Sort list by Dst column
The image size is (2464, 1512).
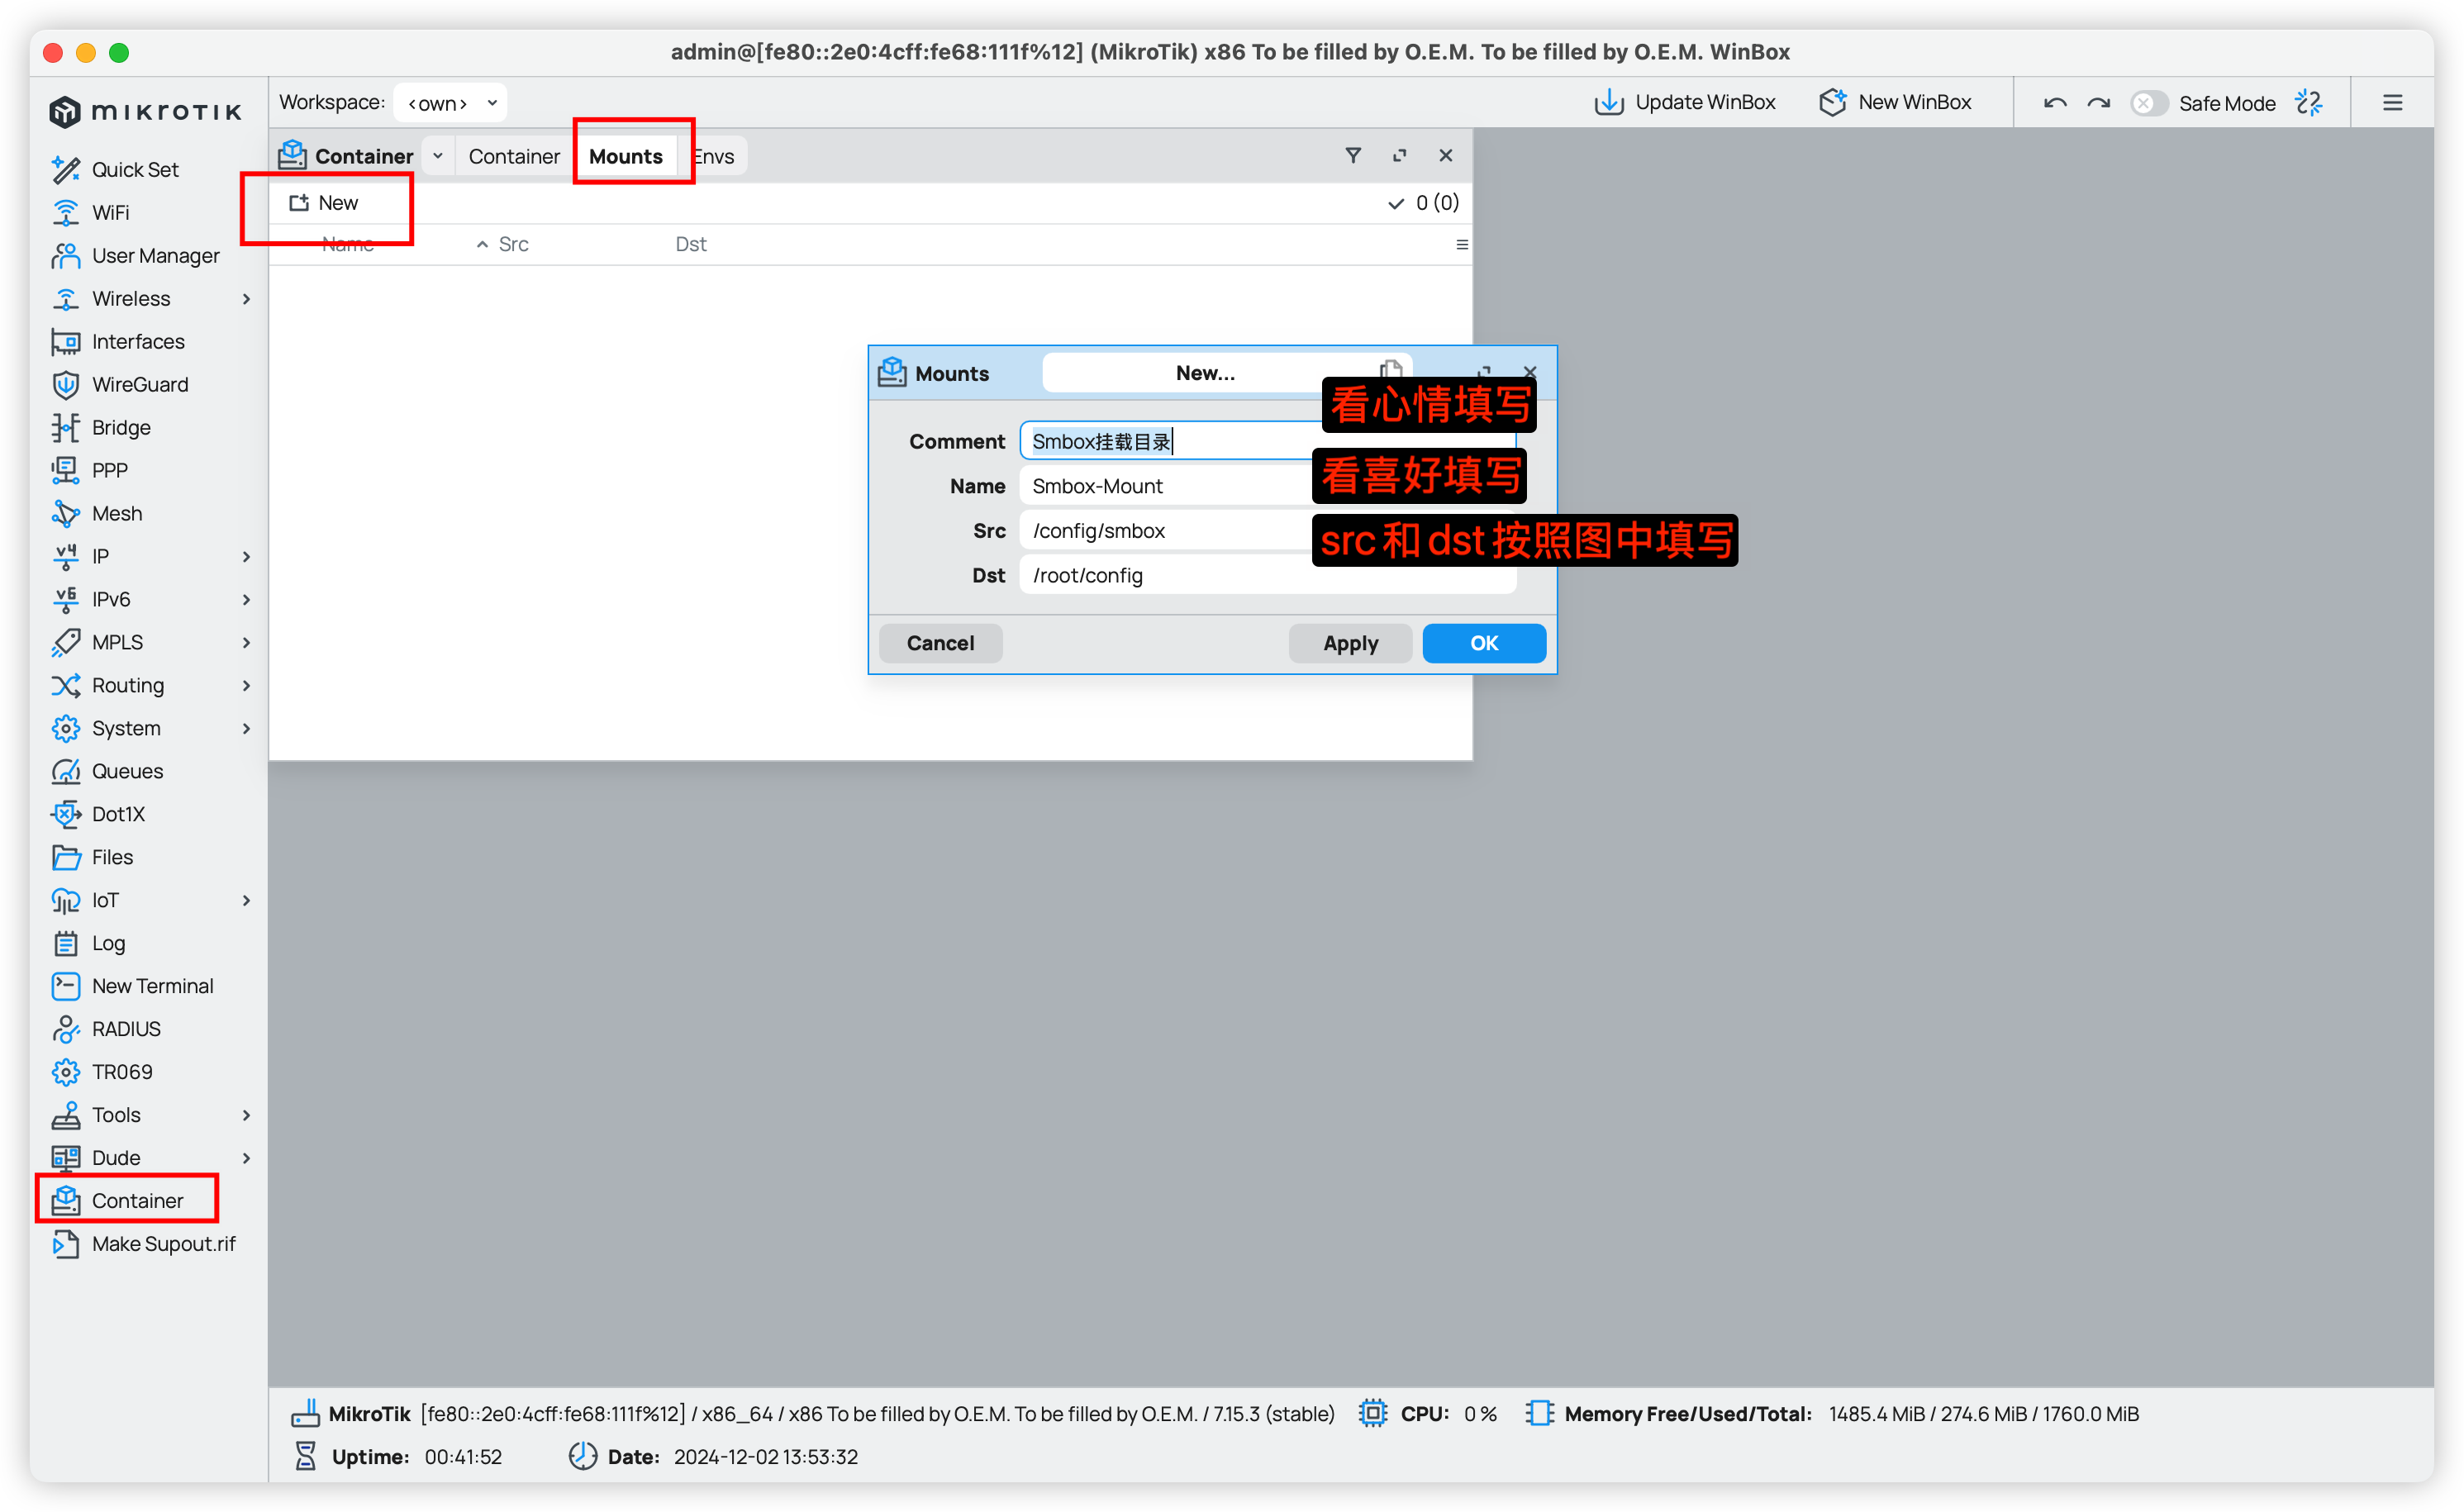pos(691,244)
